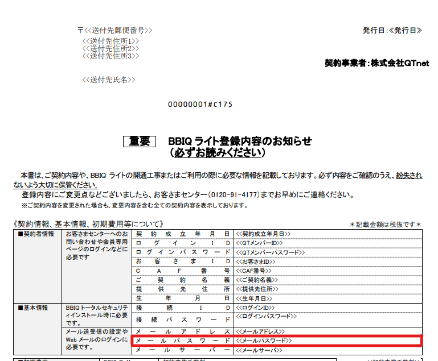Click the お客さまセンターへのお問い合わせ description cell

point(97,266)
